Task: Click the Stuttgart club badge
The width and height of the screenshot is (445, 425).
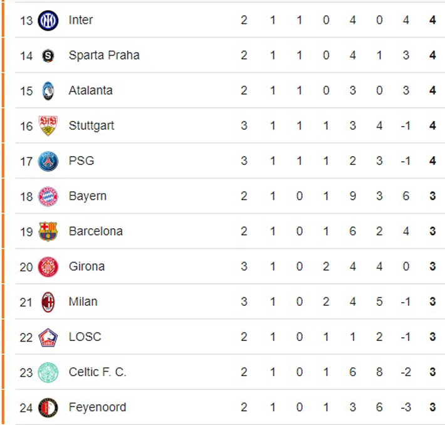Action: (x=48, y=126)
